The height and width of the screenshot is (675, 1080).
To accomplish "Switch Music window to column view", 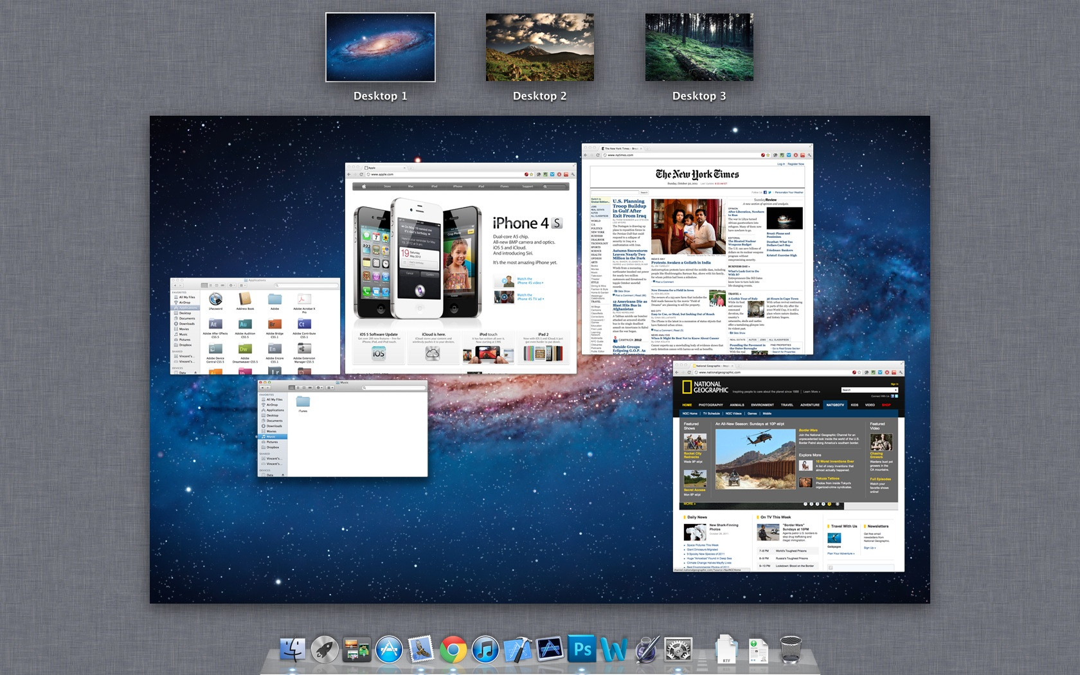I will click(x=303, y=388).
